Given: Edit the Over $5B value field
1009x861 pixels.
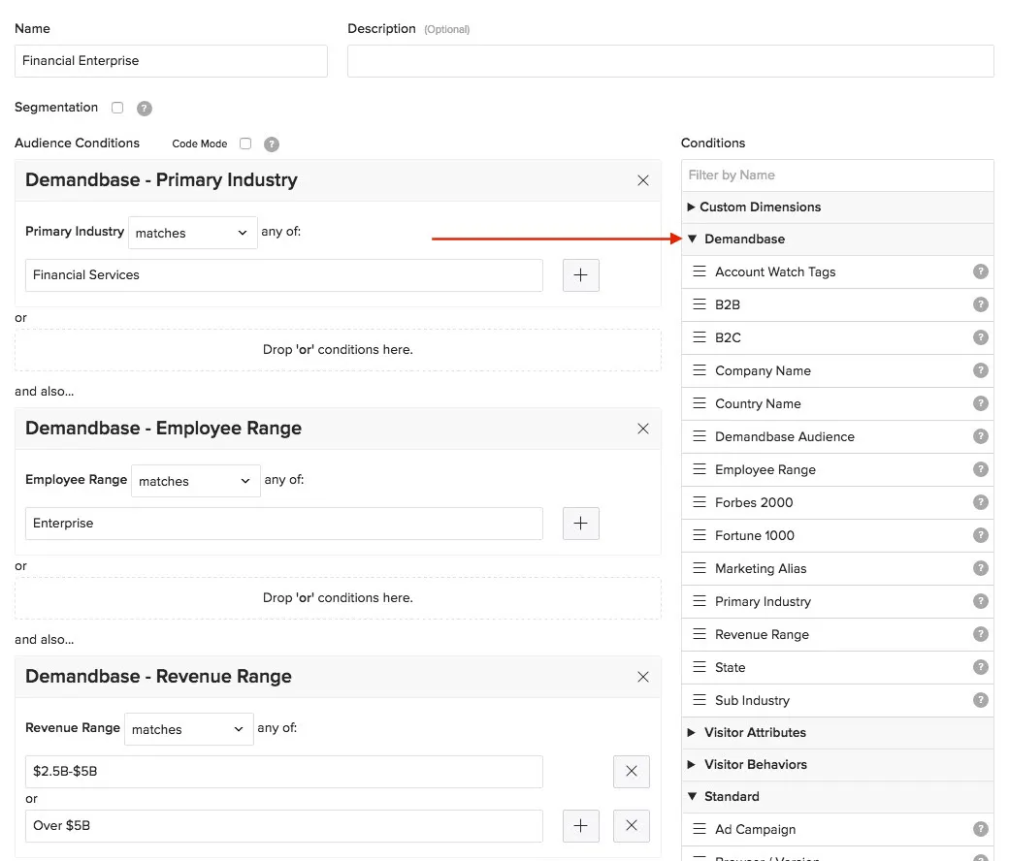Looking at the screenshot, I should tap(283, 826).
